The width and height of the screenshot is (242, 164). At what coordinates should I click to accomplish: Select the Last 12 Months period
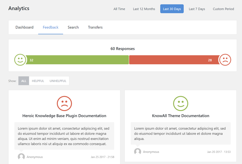click(x=144, y=9)
